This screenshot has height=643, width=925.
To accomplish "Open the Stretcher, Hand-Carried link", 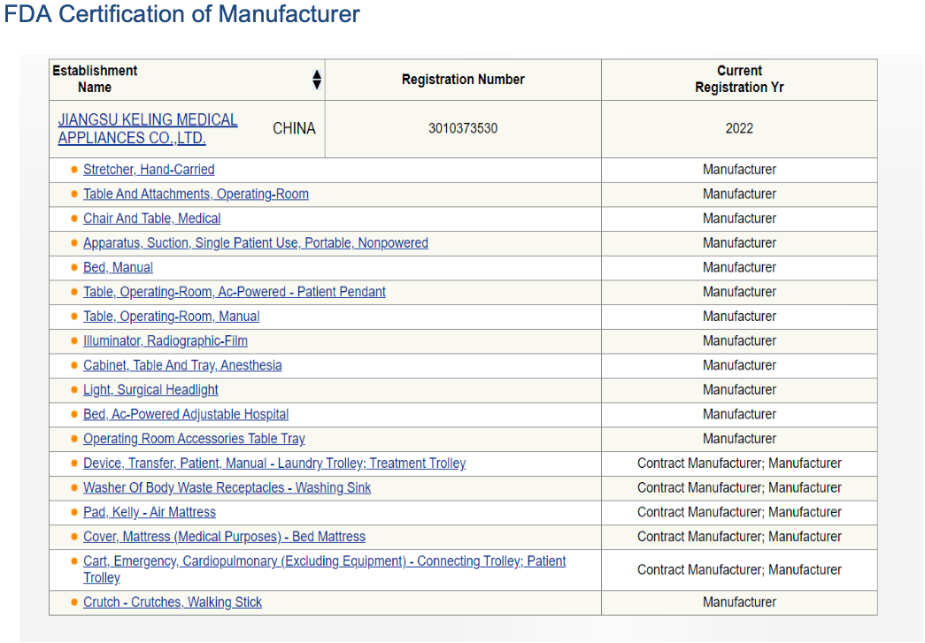I will click(149, 170).
